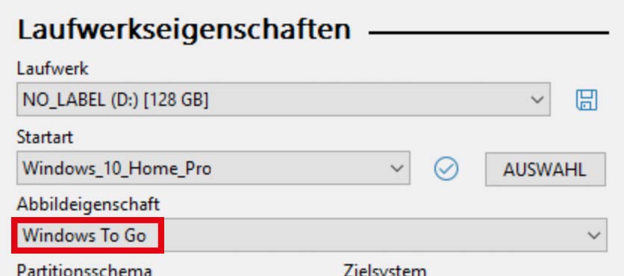
Task: Click the NO_LABEL (D:) [128 GB] text
Action: pos(116,100)
